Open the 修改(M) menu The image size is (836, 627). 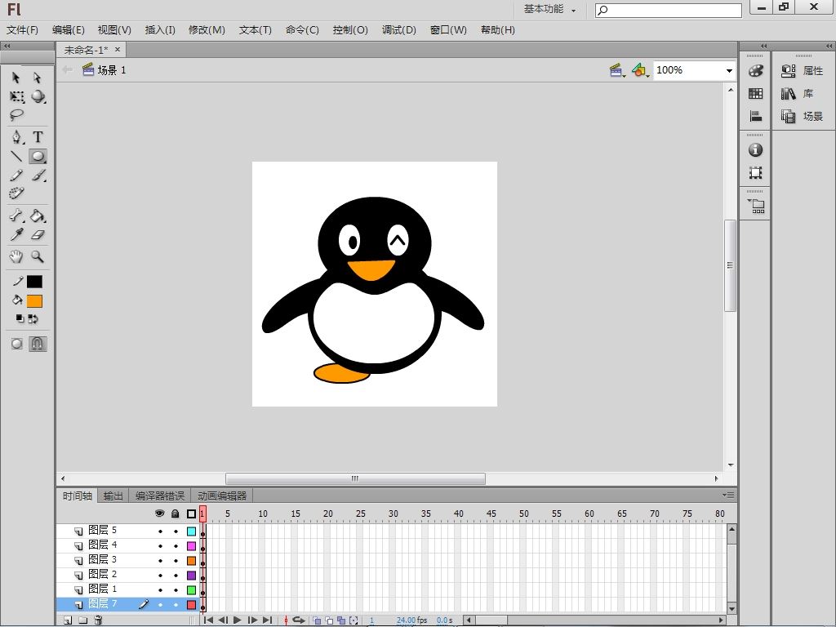207,30
